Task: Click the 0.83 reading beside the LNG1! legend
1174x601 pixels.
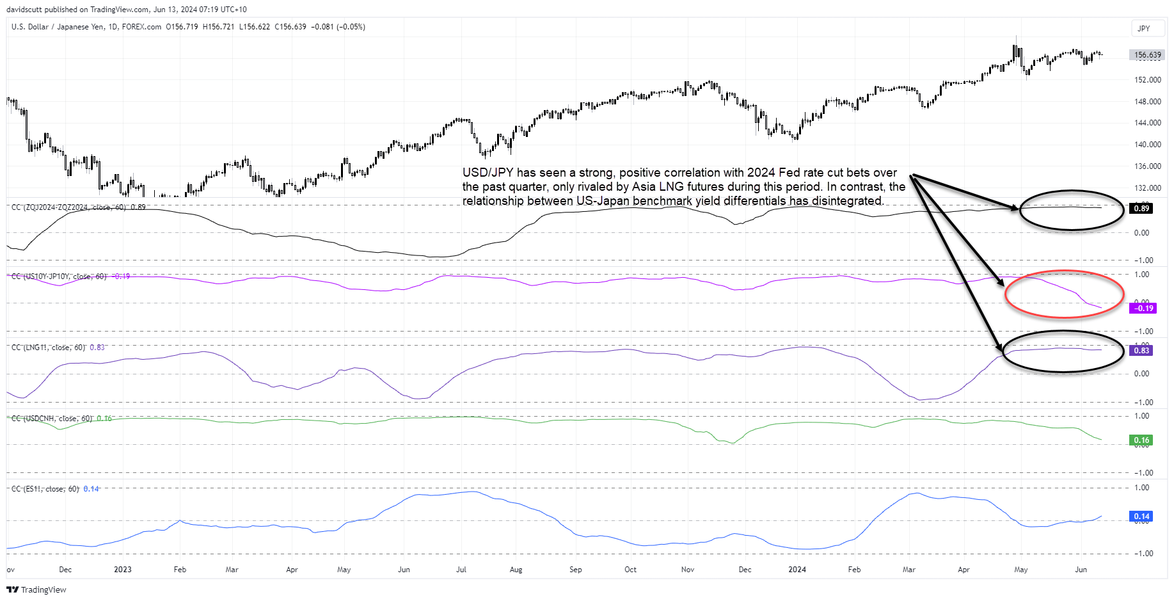Action: (x=97, y=348)
